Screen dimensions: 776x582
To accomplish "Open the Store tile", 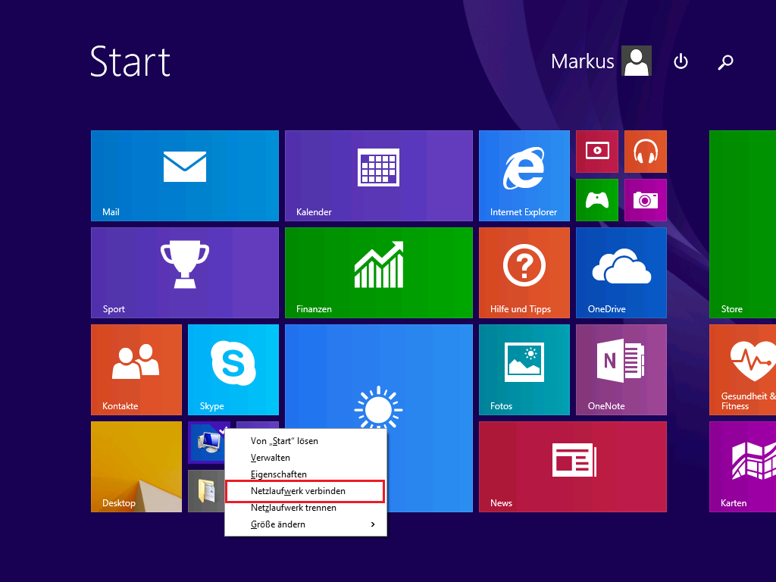I will [x=743, y=224].
